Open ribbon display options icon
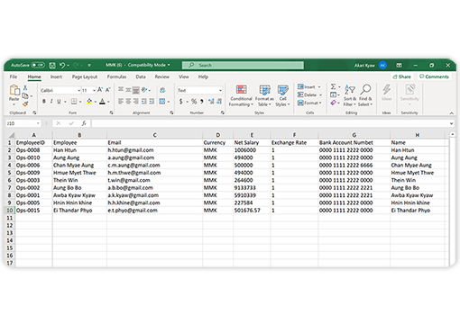This screenshot has height=324, width=460. point(399,65)
